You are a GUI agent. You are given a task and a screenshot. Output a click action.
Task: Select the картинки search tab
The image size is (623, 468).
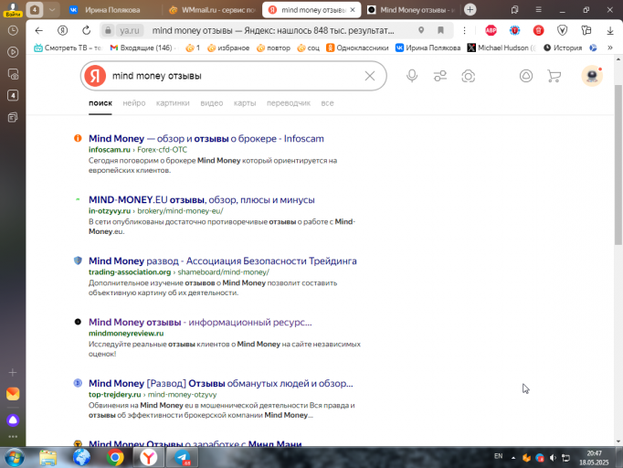[x=173, y=103]
